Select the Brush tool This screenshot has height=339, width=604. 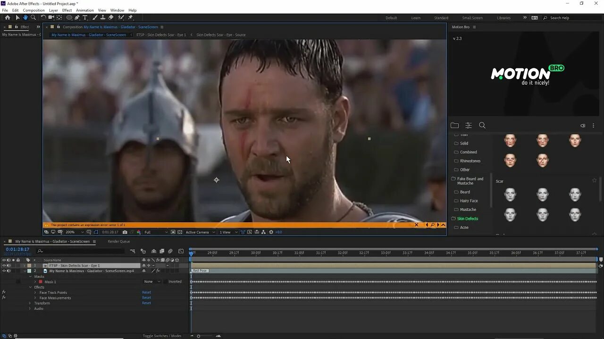[95, 17]
